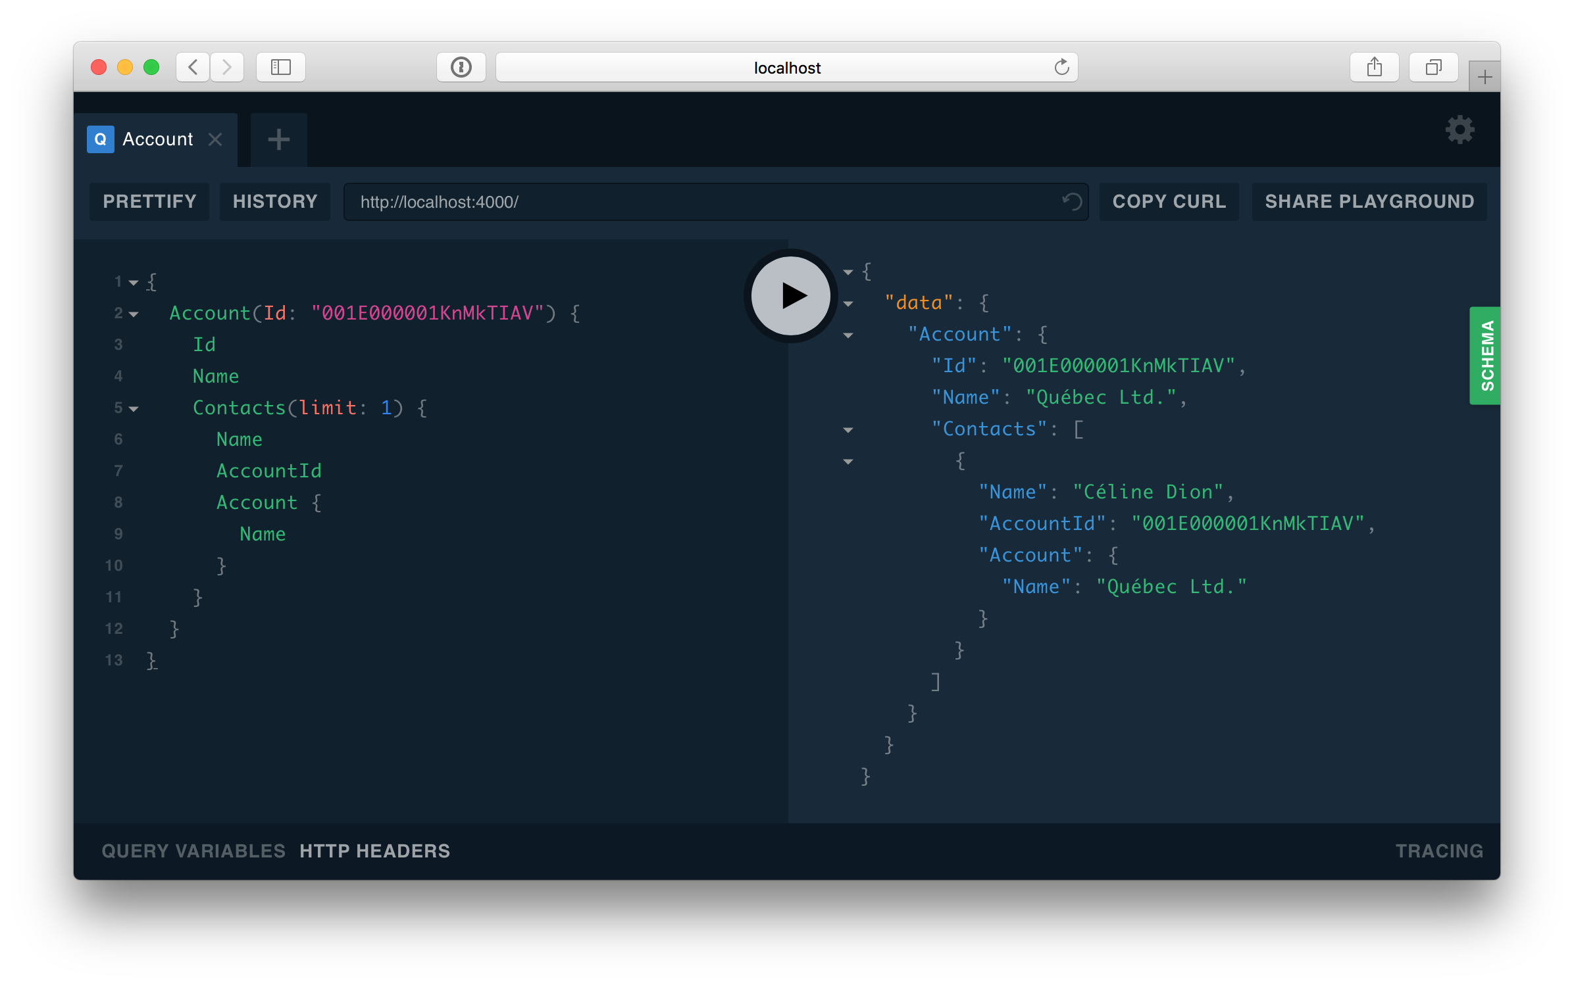Switch to the HTTP HEADERS tab
This screenshot has width=1574, height=985.
click(x=374, y=851)
